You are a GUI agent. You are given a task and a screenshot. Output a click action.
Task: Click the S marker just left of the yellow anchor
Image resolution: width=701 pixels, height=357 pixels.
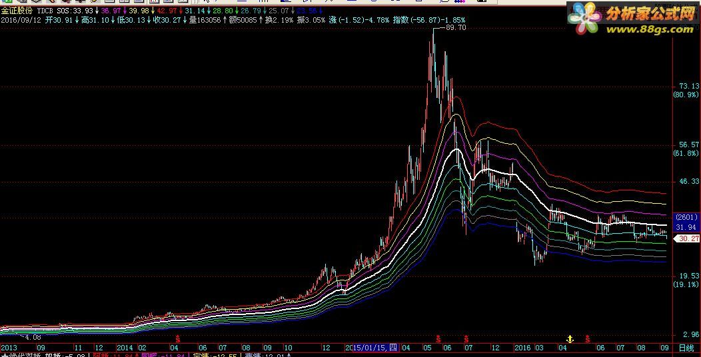tap(466, 338)
